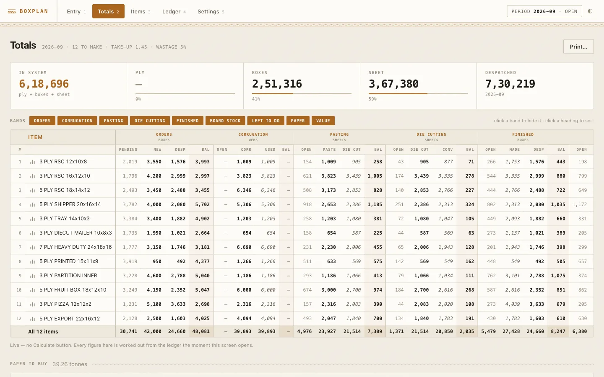Image resolution: width=604 pixels, height=377 pixels.
Task: Hide the CORRUGATION band
Action: [x=77, y=121]
